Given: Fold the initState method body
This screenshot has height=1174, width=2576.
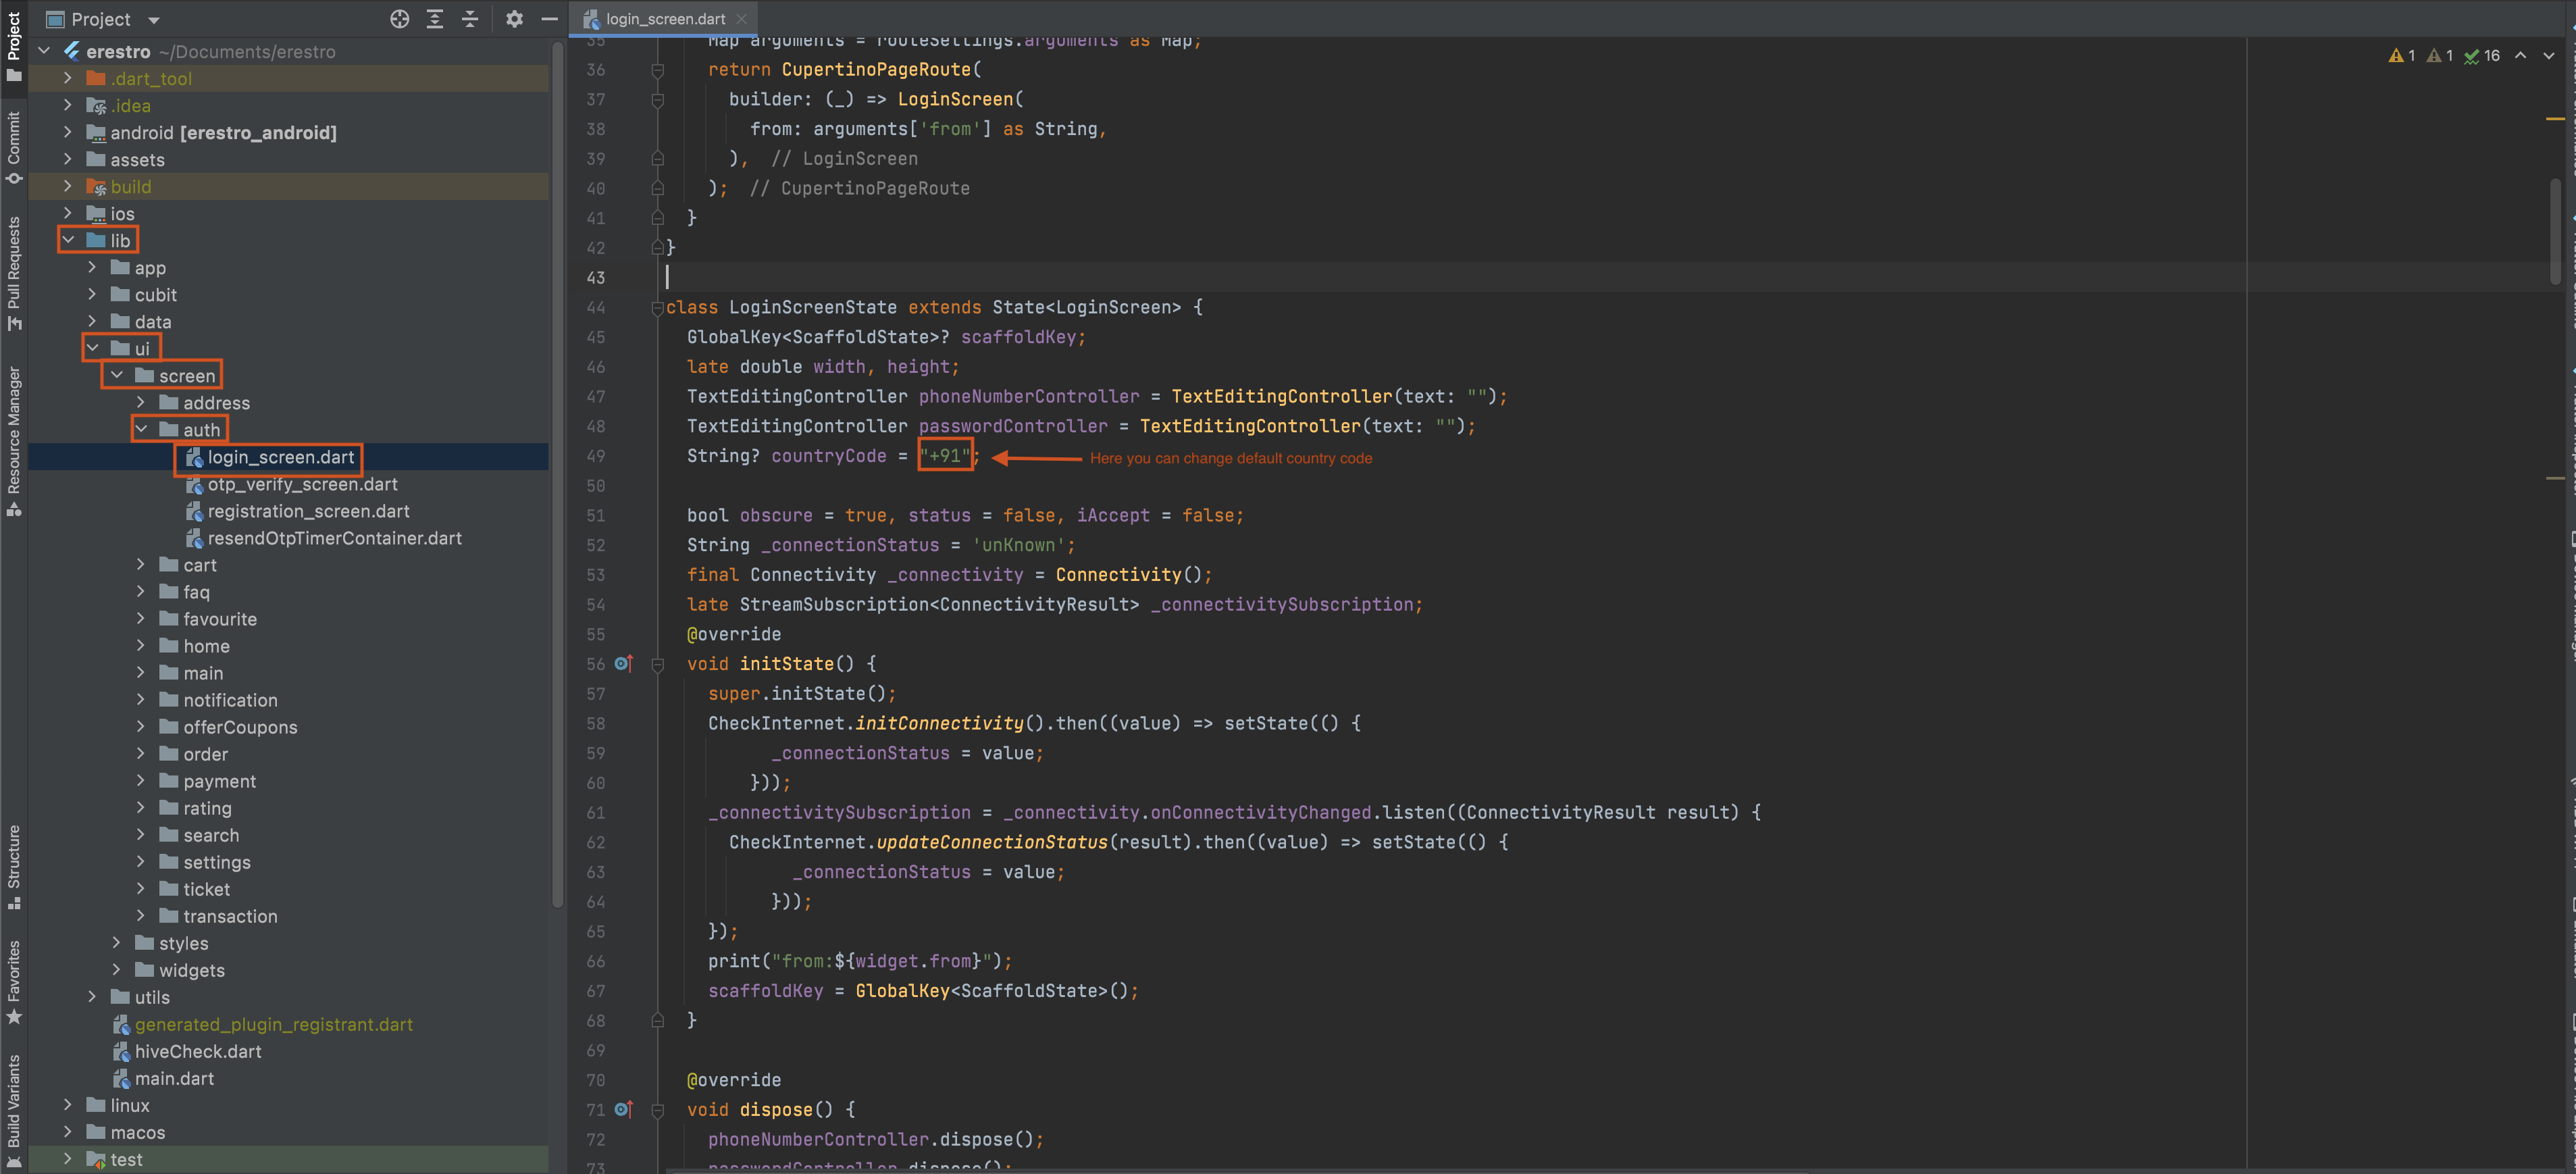Looking at the screenshot, I should click(657, 664).
